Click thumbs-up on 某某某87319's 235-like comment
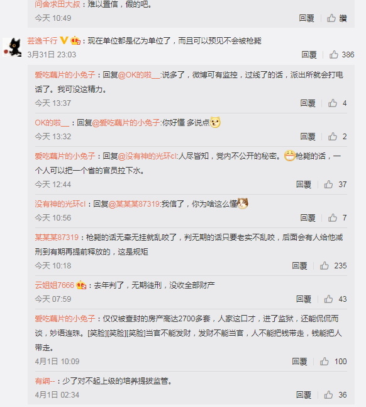Image resolution: width=366 pixels, height=407 pixels. [324, 266]
